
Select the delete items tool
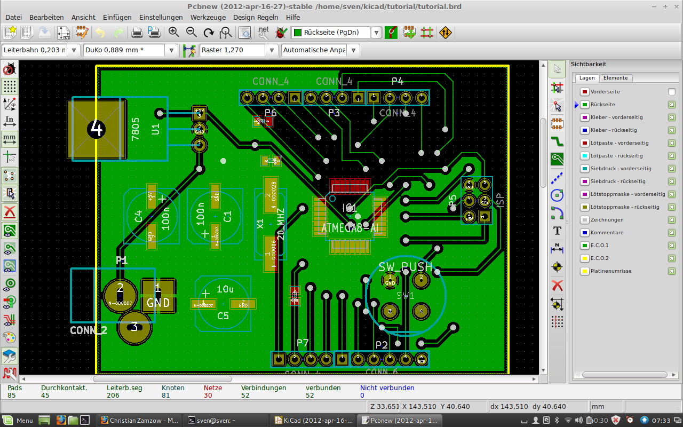click(x=557, y=285)
